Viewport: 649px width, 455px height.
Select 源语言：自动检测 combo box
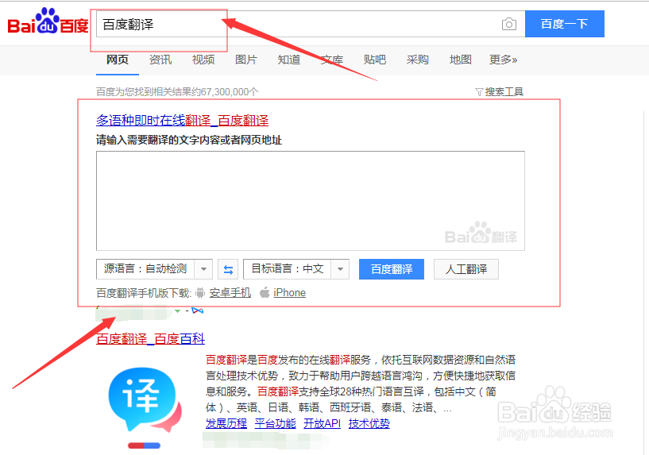coord(154,269)
